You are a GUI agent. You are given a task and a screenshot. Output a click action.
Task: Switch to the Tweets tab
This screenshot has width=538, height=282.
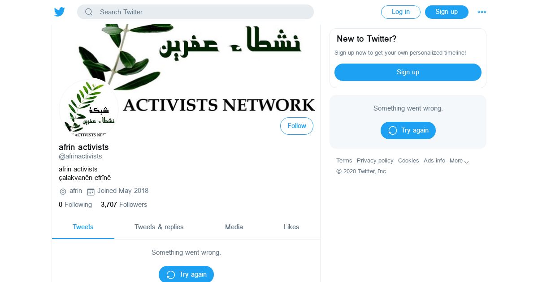click(x=83, y=227)
